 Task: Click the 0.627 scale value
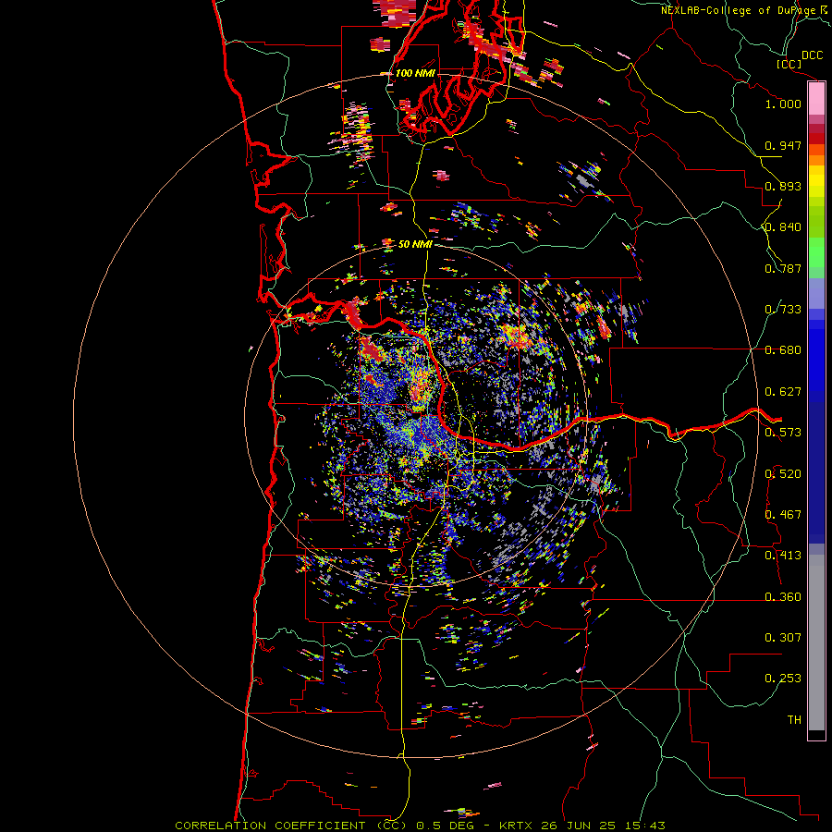click(783, 392)
